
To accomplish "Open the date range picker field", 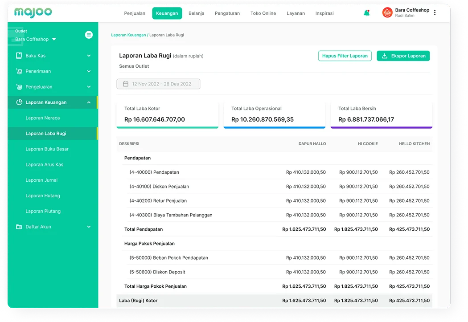I will click(x=158, y=84).
